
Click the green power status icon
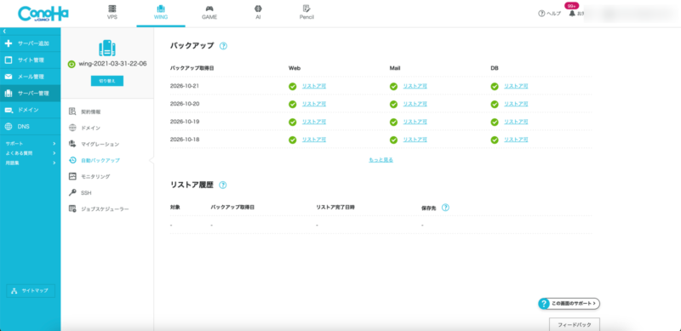coord(72,64)
